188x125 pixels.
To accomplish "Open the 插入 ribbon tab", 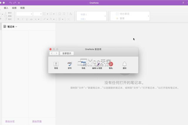I will [6, 8].
